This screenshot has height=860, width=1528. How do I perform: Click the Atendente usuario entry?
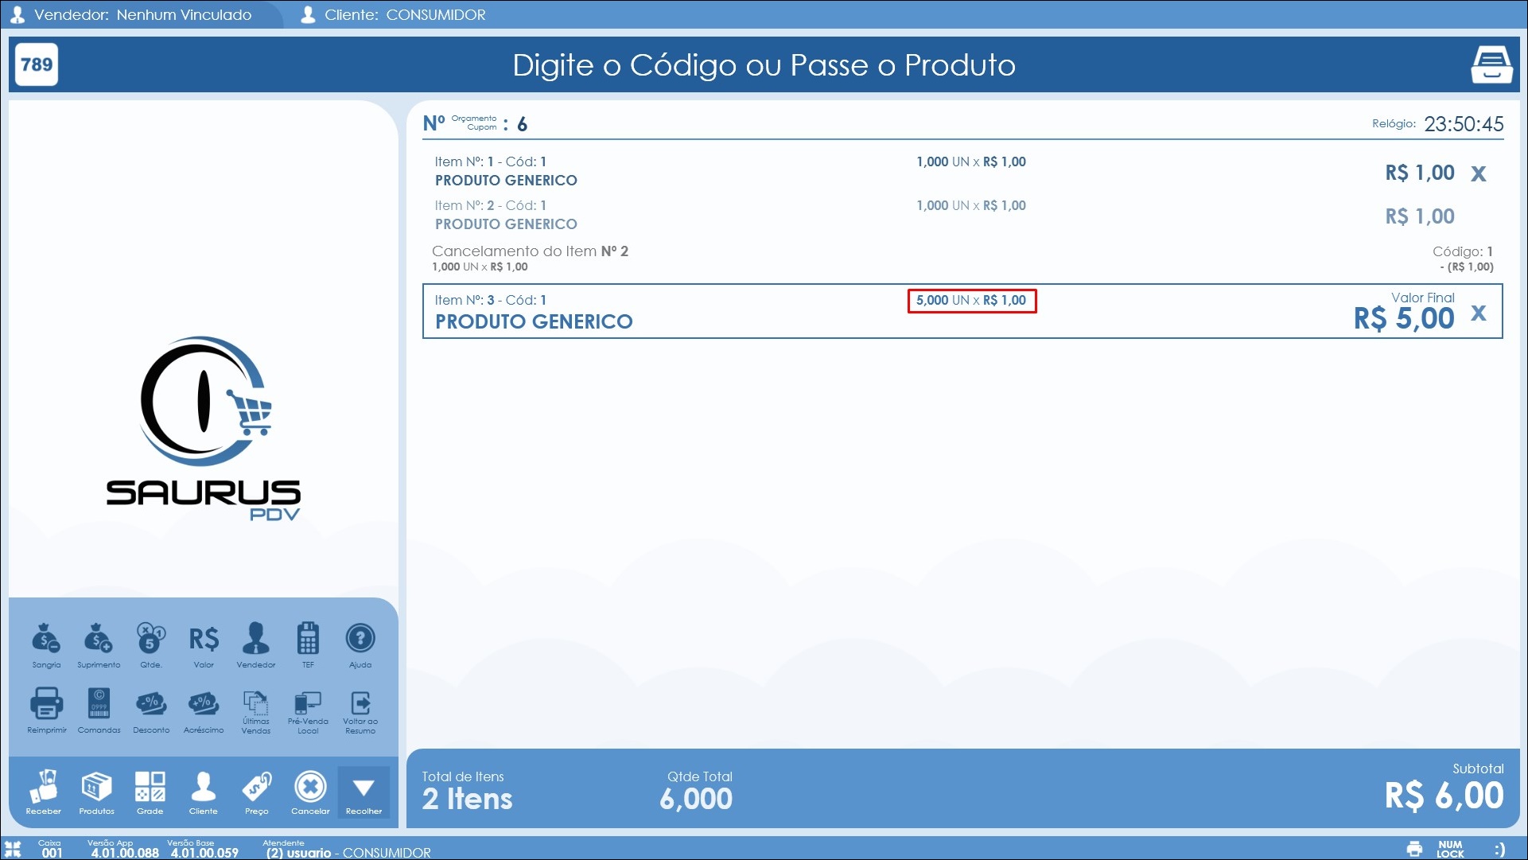(x=347, y=849)
